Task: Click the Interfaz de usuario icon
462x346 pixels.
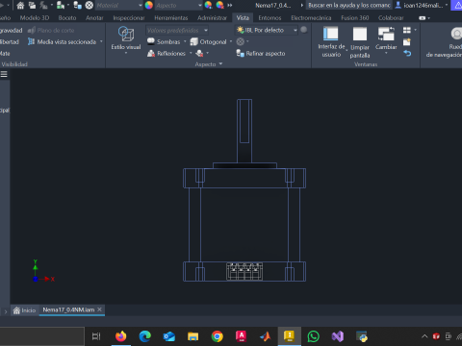Action: (331, 34)
